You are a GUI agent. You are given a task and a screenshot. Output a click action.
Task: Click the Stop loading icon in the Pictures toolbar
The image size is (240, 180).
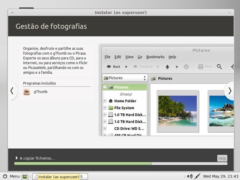186,67
